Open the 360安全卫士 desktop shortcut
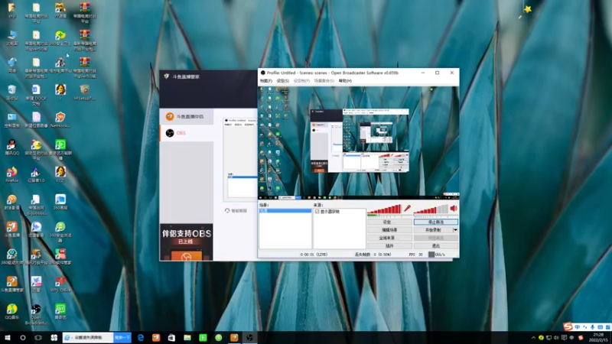The width and height of the screenshot is (612, 344). click(x=60, y=37)
